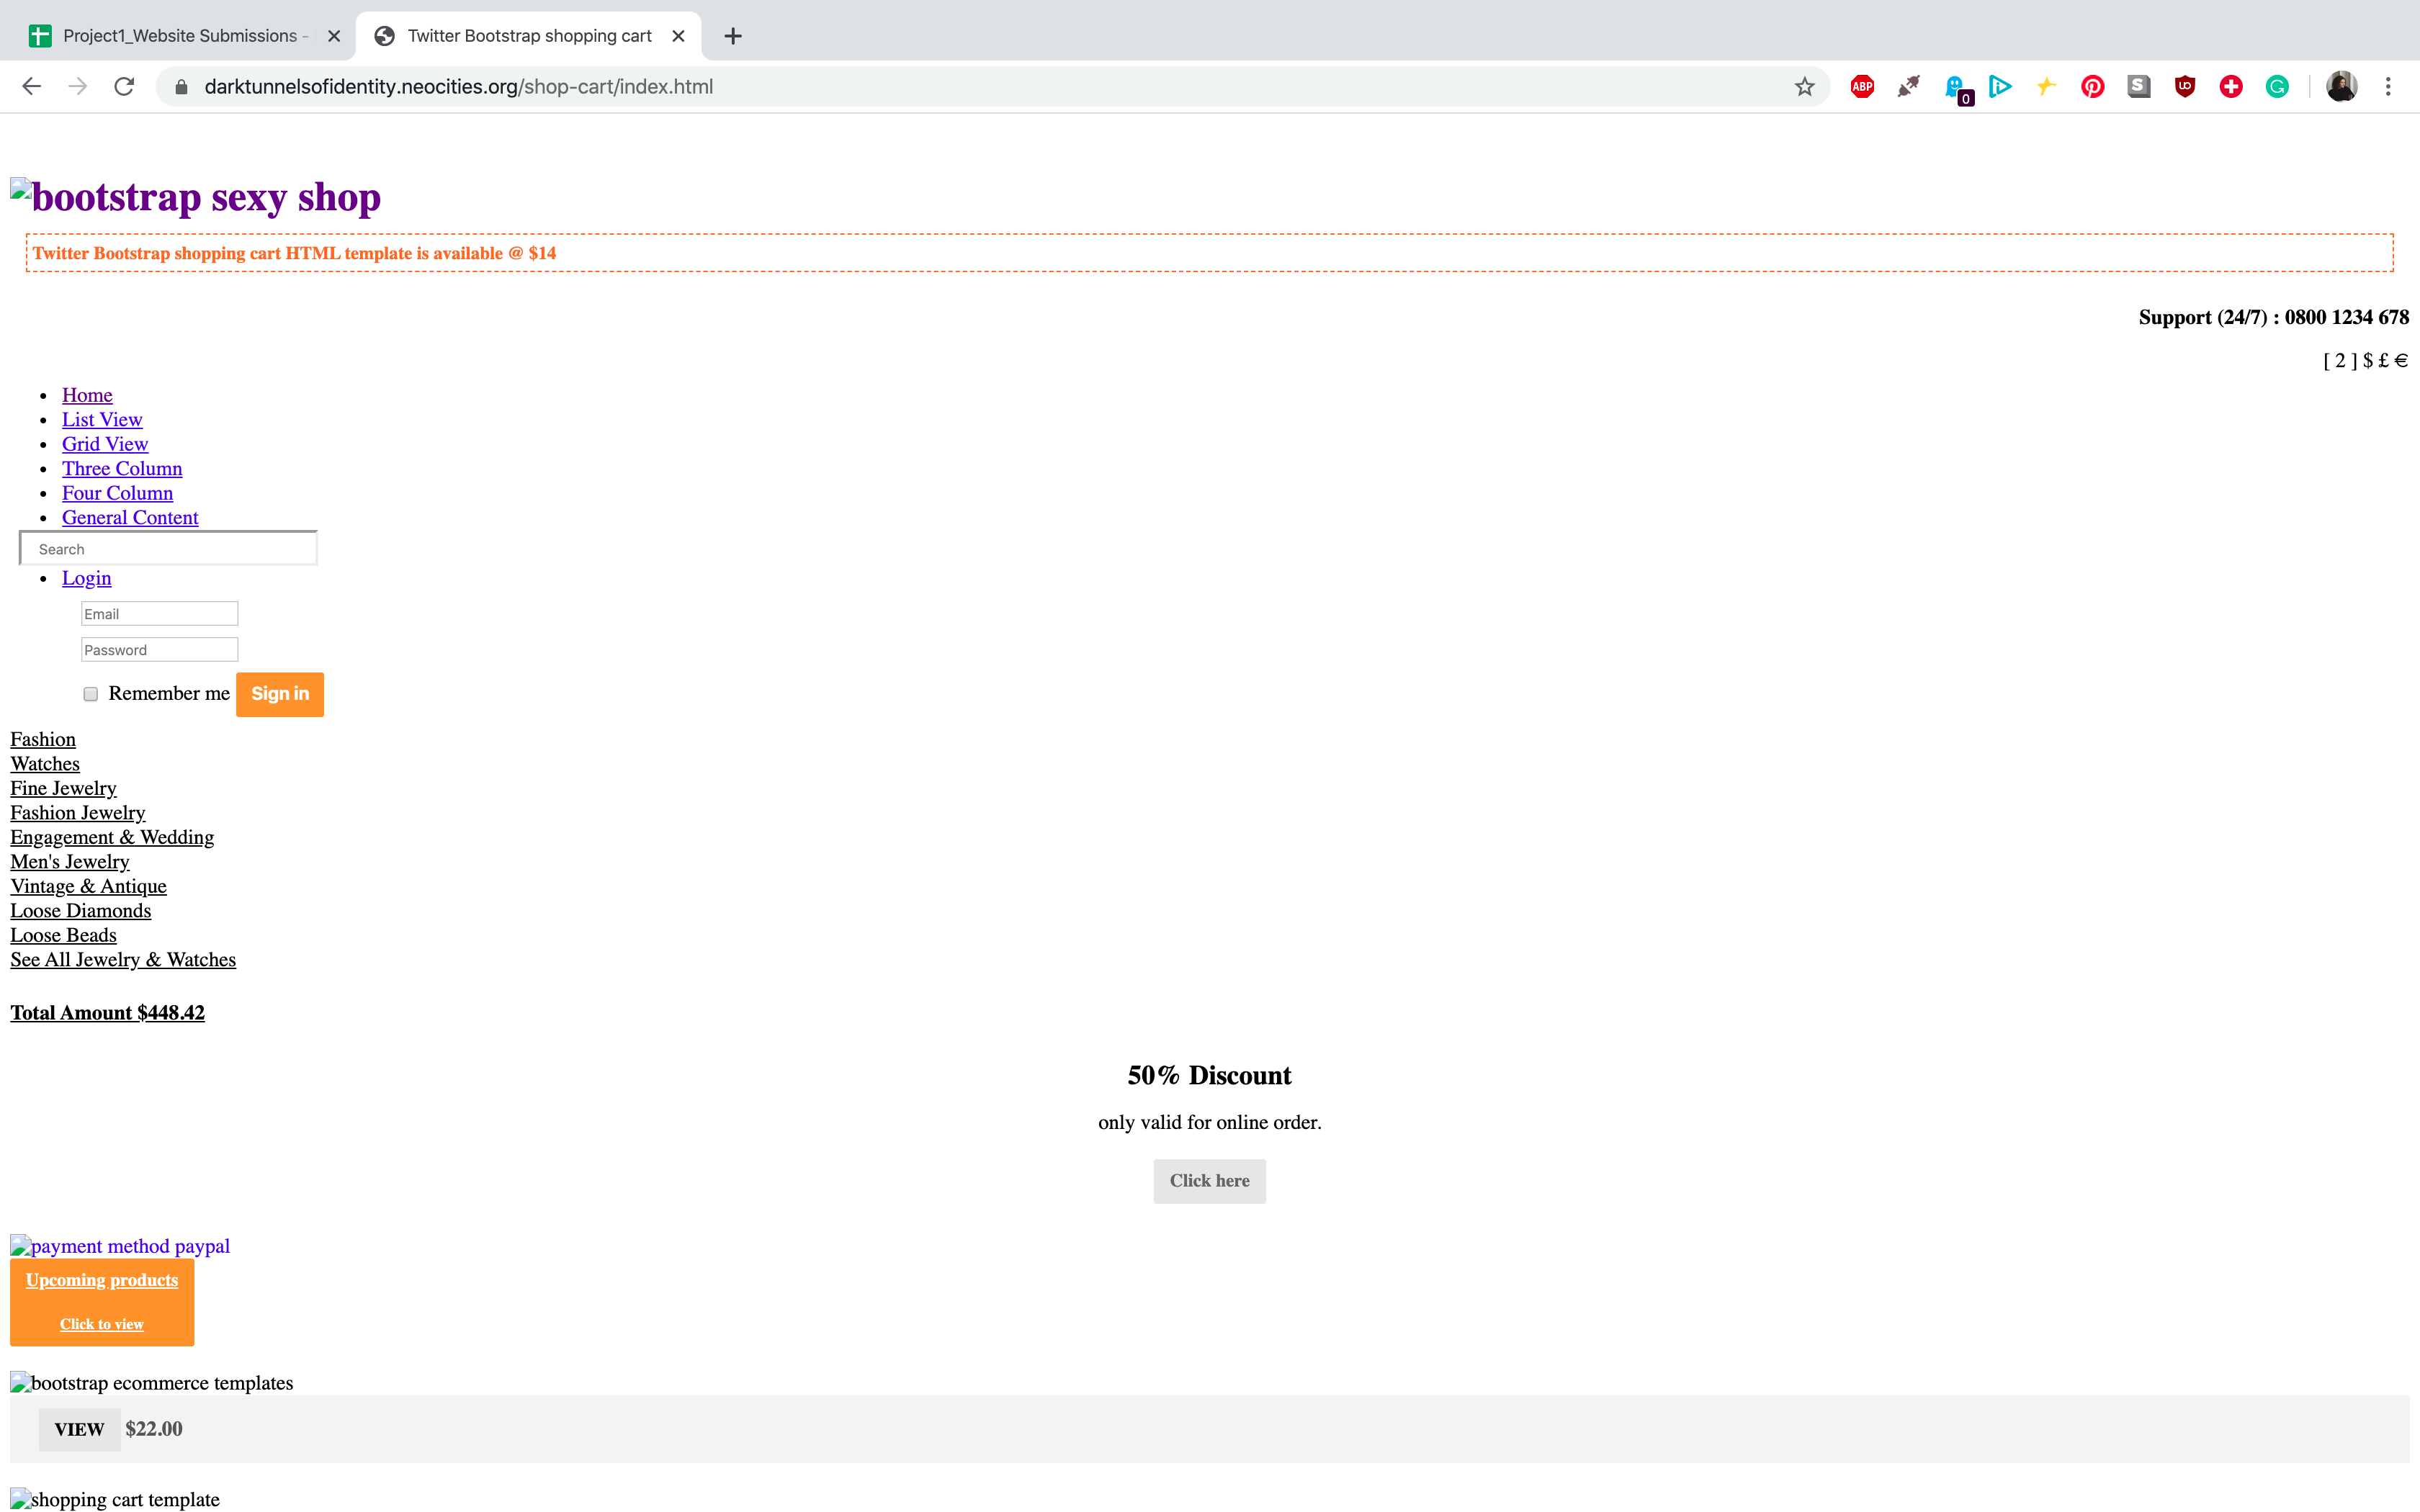Open the Men's Jewelry category
Viewport: 2420px width, 1512px height.
click(70, 862)
